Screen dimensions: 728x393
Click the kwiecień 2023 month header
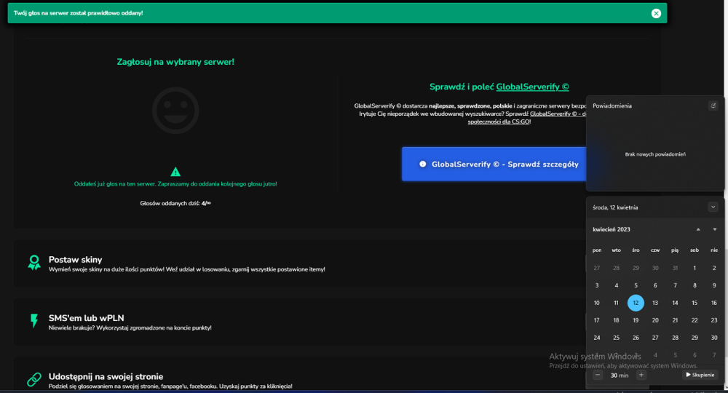pyautogui.click(x=612, y=229)
